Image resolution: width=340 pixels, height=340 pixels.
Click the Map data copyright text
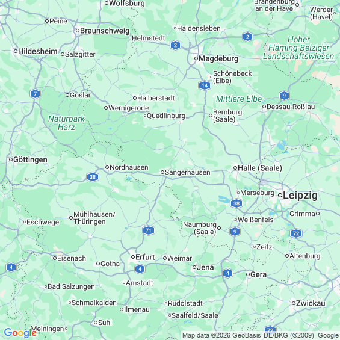261,335
